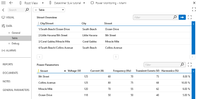Sort by Transient Events (V) column
This screenshot has height=99, width=197.
(x=148, y=71)
